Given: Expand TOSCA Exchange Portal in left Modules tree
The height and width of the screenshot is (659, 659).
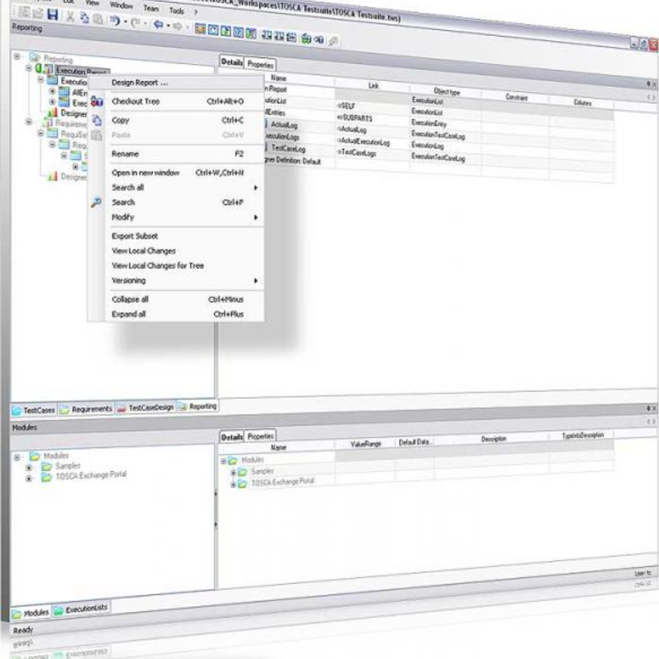Looking at the screenshot, I should 29,478.
